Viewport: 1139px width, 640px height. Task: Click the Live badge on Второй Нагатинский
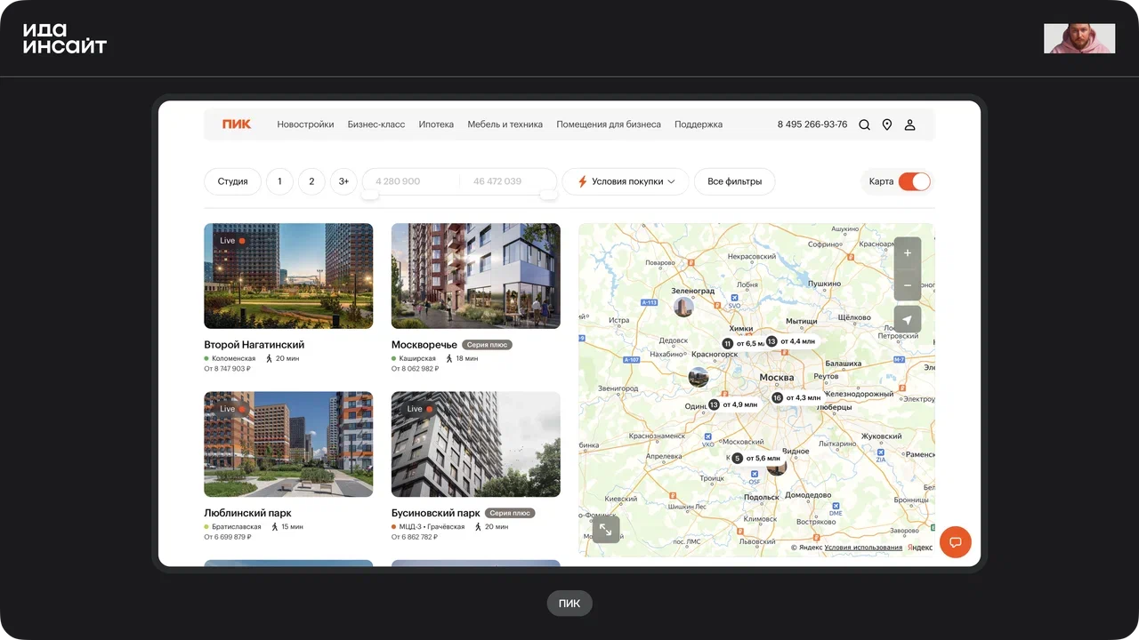point(231,241)
